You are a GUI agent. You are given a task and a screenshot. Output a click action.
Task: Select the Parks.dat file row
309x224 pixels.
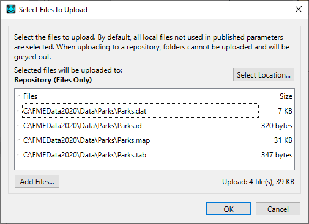click(x=140, y=110)
